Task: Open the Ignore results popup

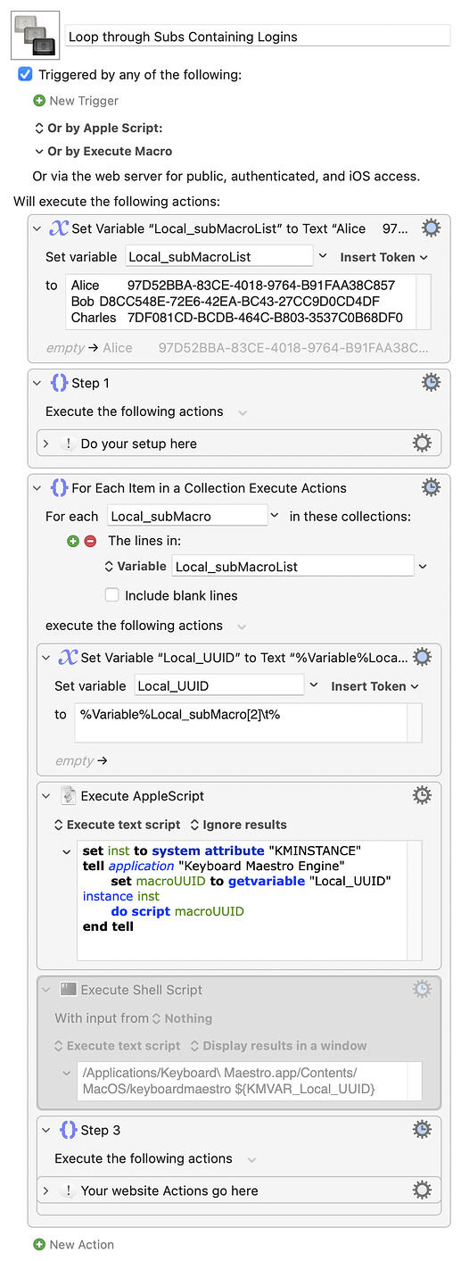Action: [x=239, y=825]
